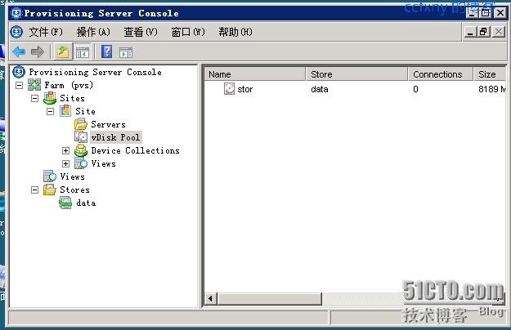The height and width of the screenshot is (330, 511).
Task: Expand the Device Collections node
Action: 66,150
